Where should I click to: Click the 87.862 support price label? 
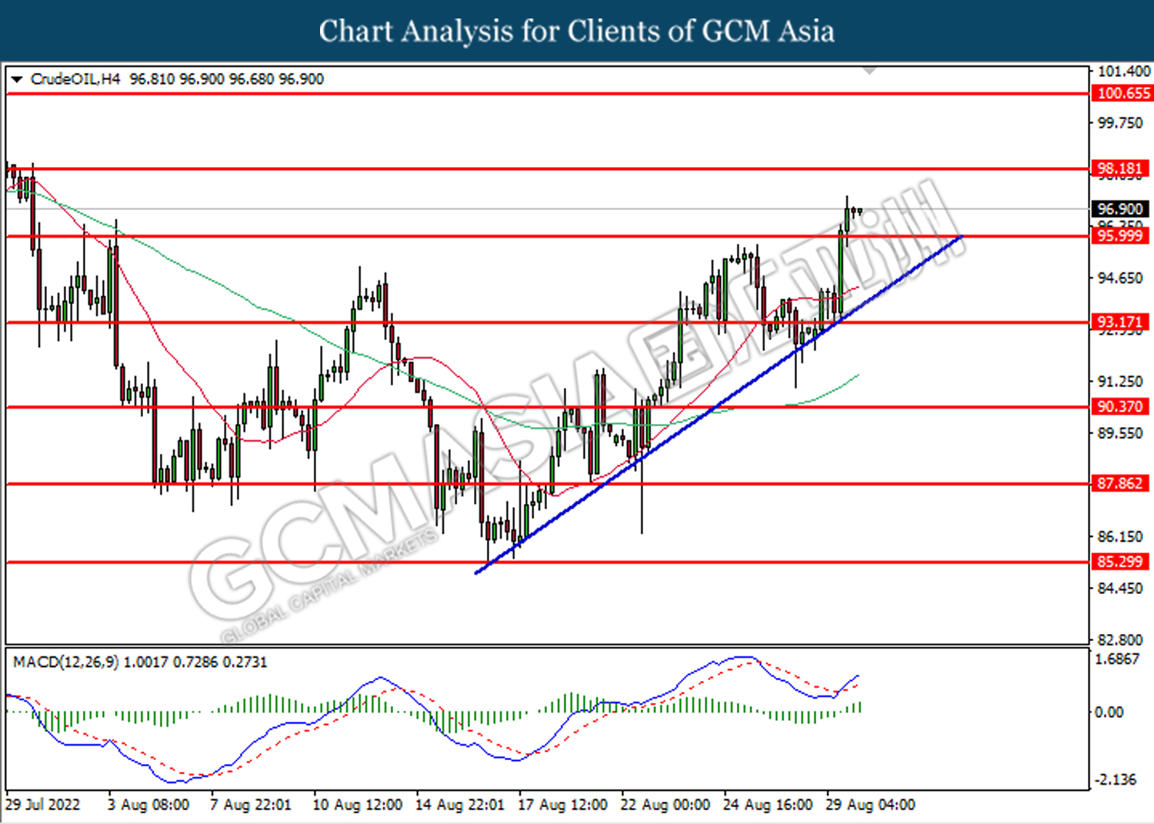click(x=1120, y=483)
